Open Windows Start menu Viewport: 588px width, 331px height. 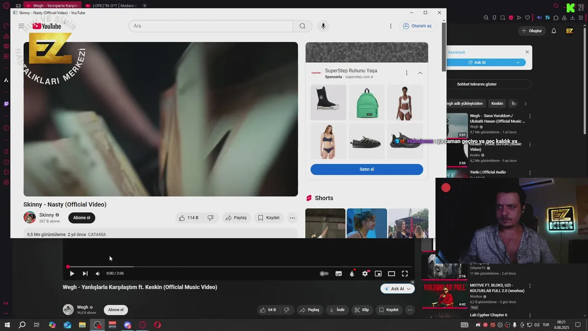(x=7, y=325)
